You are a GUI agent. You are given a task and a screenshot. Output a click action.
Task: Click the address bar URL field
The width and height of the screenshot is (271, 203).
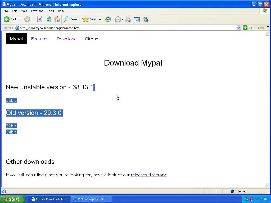(128, 28)
